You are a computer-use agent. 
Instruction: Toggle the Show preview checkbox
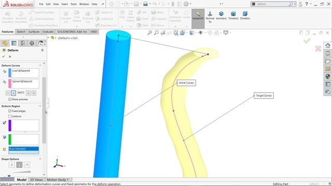(10, 99)
